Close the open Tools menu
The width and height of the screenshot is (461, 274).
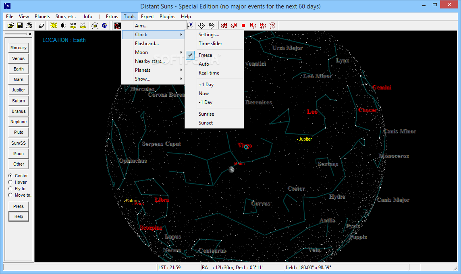pos(129,17)
